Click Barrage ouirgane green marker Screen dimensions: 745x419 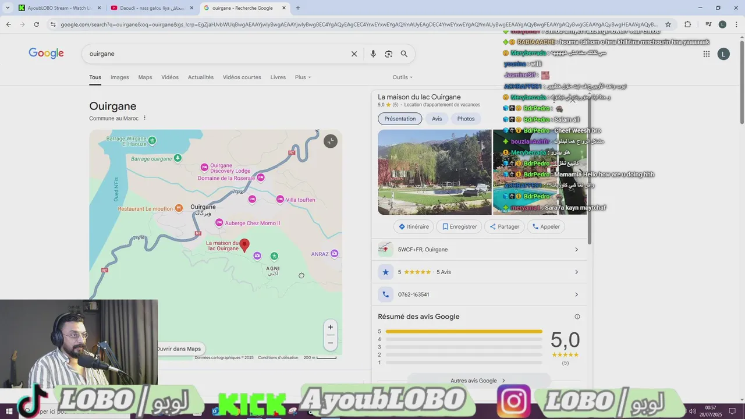point(178,158)
